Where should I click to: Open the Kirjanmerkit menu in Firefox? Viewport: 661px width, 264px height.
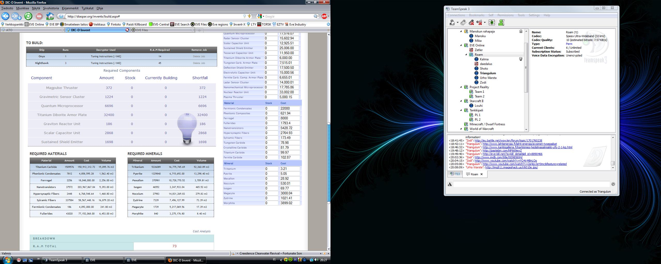tap(70, 8)
